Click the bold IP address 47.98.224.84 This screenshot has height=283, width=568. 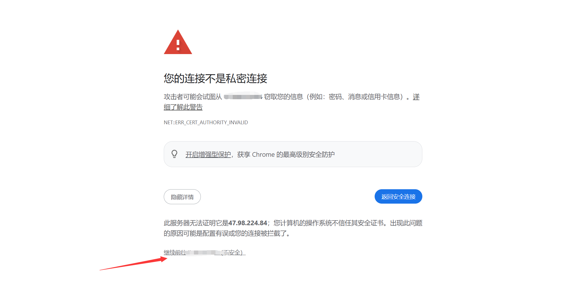[x=248, y=223]
